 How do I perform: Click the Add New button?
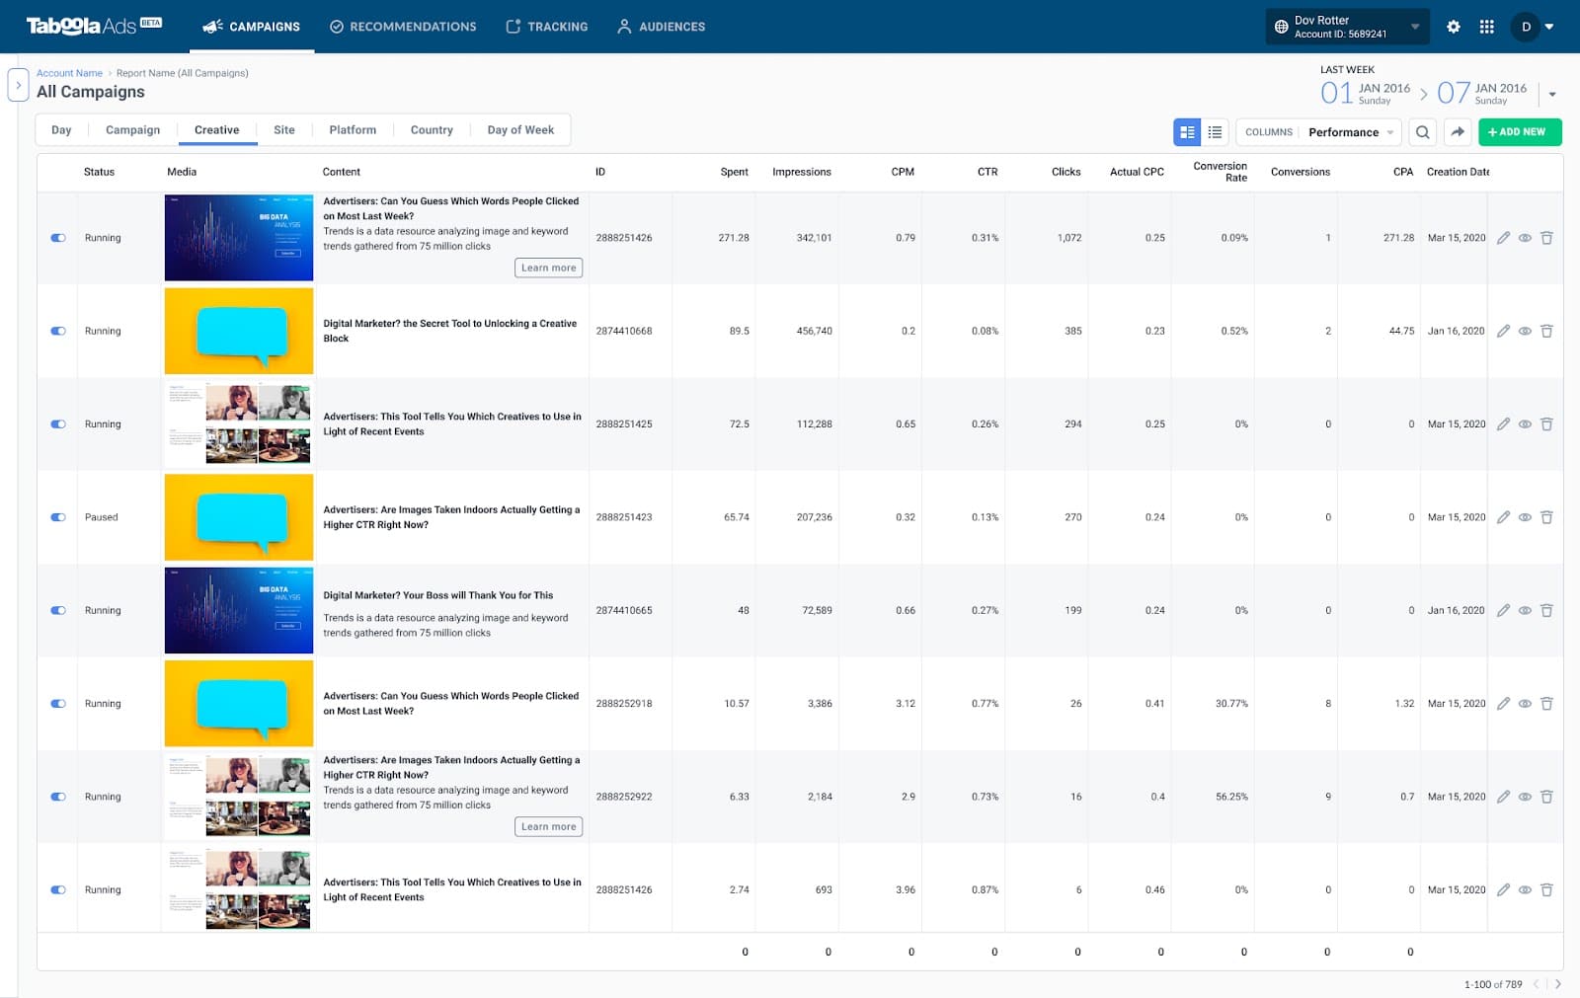[1520, 132]
